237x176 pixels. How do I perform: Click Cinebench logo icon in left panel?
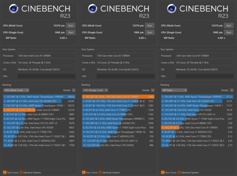tap(13, 9)
